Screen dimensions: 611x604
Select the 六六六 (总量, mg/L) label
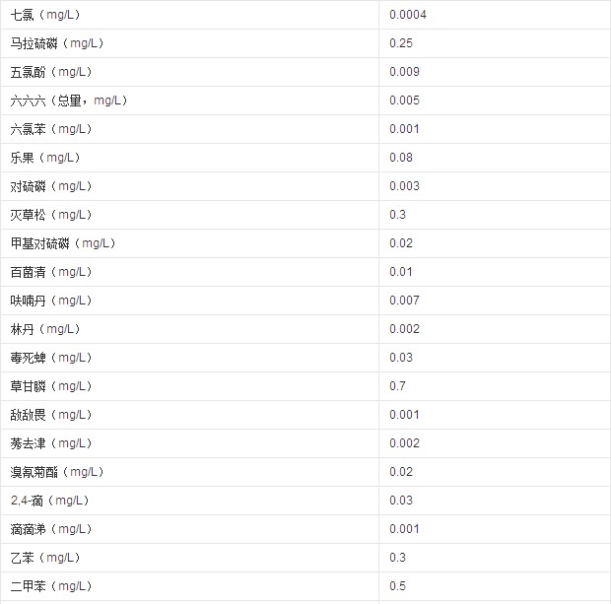coord(69,101)
